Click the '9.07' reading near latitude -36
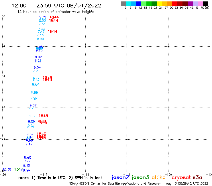Image resolution: width=212 pixels, height=186 pixels. pos(33,105)
